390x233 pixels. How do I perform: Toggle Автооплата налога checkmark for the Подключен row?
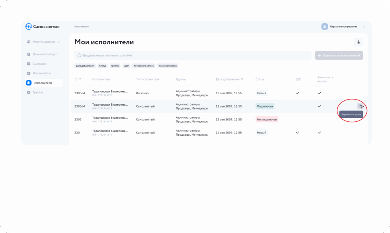pyautogui.click(x=320, y=106)
